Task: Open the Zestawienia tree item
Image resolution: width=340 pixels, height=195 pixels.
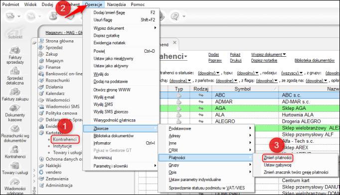Action: (57, 179)
